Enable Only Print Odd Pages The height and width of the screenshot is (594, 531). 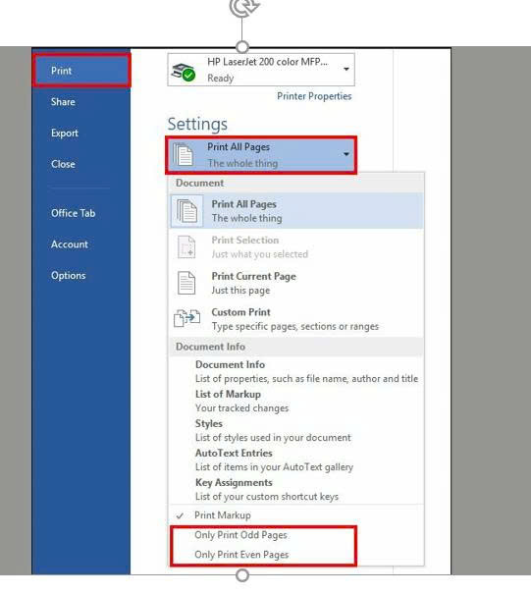[240, 535]
